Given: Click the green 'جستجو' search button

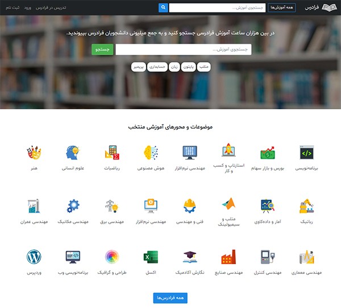Looking at the screenshot, I should pos(102,50).
